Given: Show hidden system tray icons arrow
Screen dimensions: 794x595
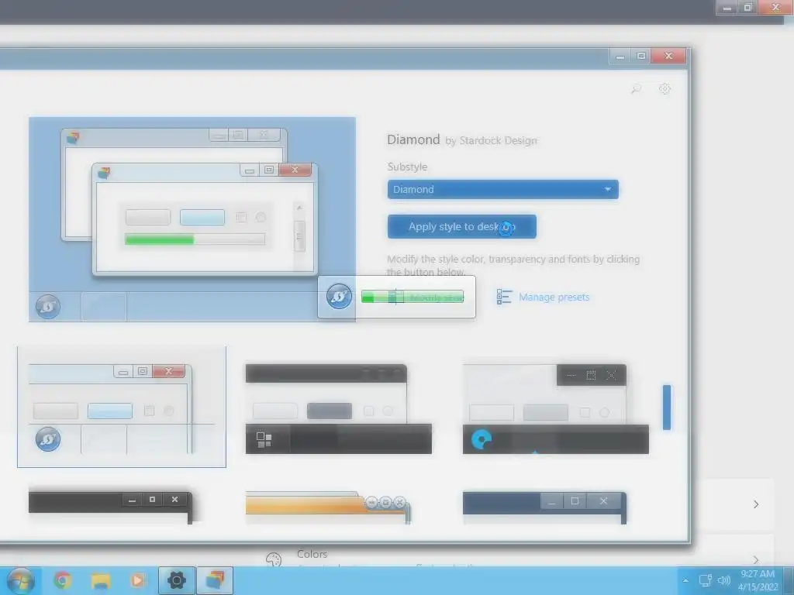Looking at the screenshot, I should [685, 580].
